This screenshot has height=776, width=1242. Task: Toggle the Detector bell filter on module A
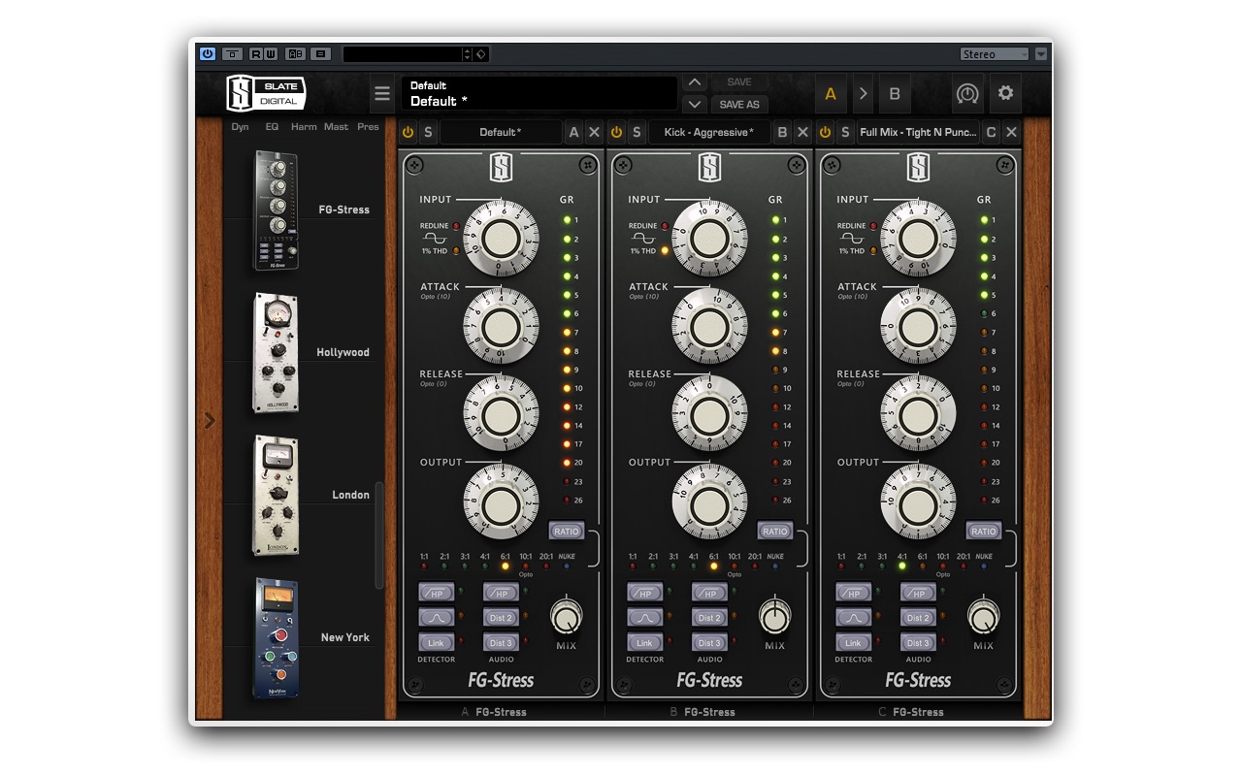click(436, 617)
